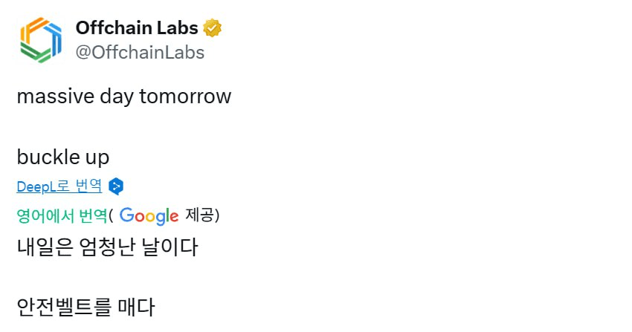The height and width of the screenshot is (332, 632).
Task: Open the Offchain Labs display name
Action: pos(137,27)
